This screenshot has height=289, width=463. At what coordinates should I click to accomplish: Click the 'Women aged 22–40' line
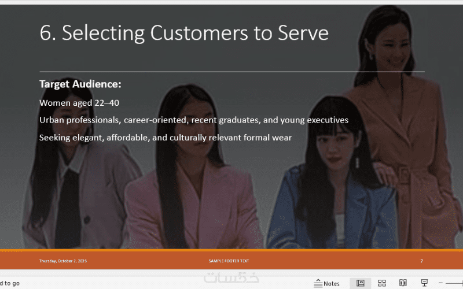click(79, 103)
